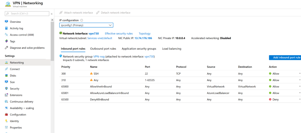
Task: Click Add inbound port rule button
Action: [285, 57]
